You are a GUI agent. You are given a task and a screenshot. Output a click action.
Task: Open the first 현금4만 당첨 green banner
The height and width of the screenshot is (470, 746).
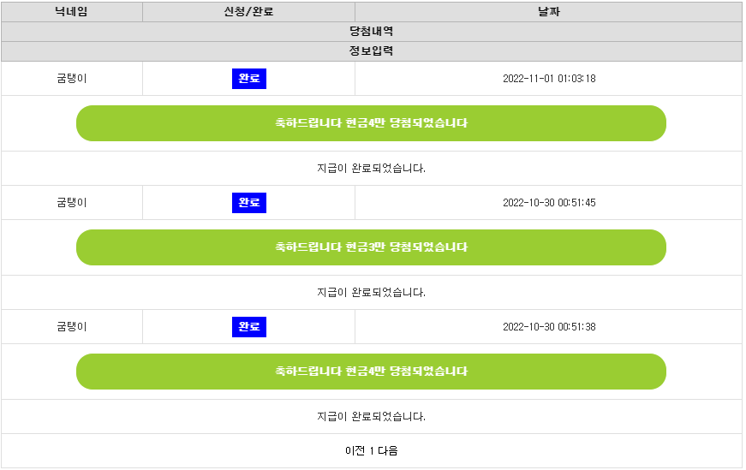[x=371, y=123]
